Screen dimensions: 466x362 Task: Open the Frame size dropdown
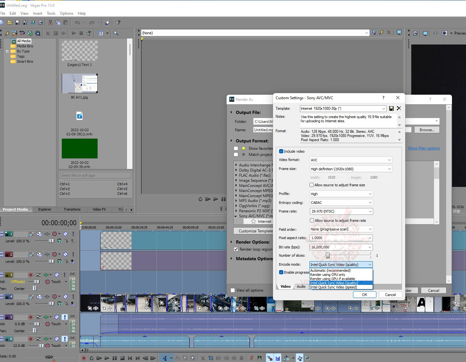tap(351, 169)
